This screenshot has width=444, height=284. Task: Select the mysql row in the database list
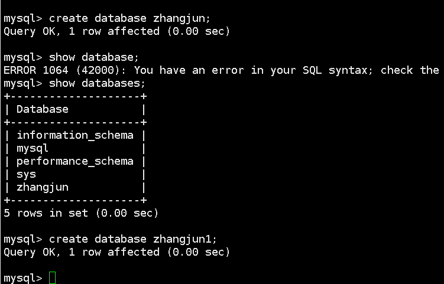[x=33, y=148]
